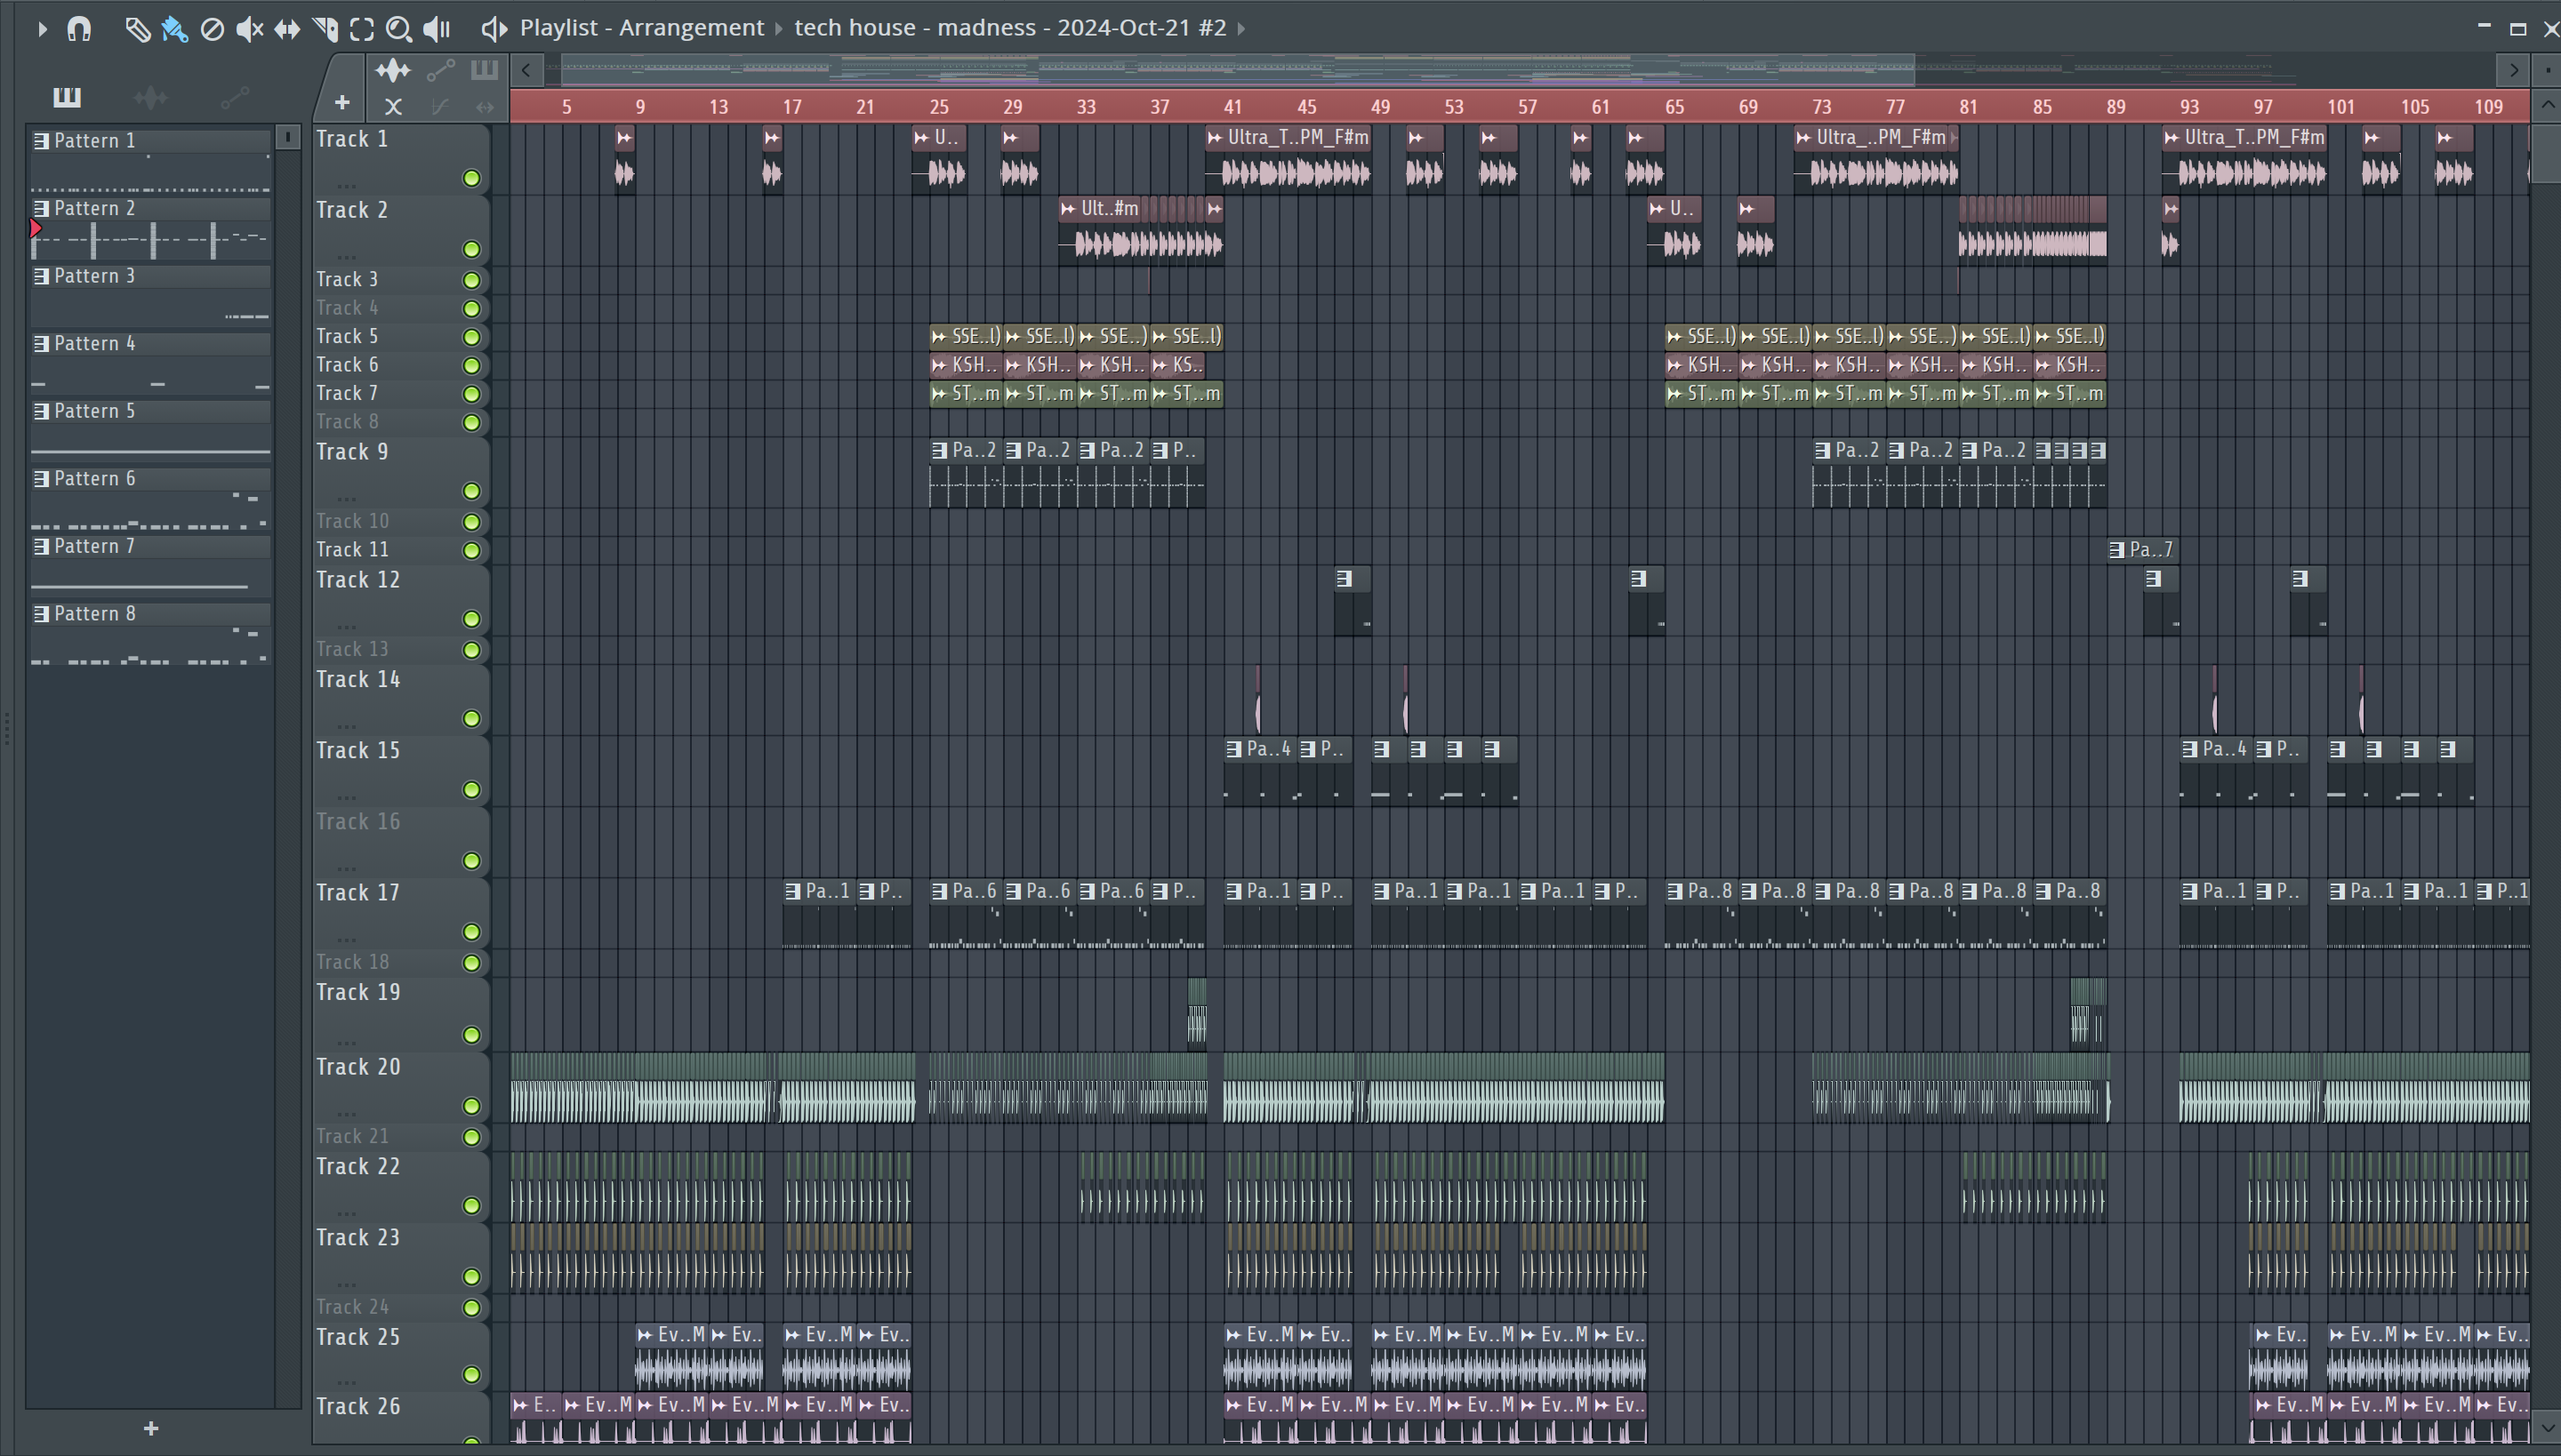Select the Slice tool

tap(325, 28)
